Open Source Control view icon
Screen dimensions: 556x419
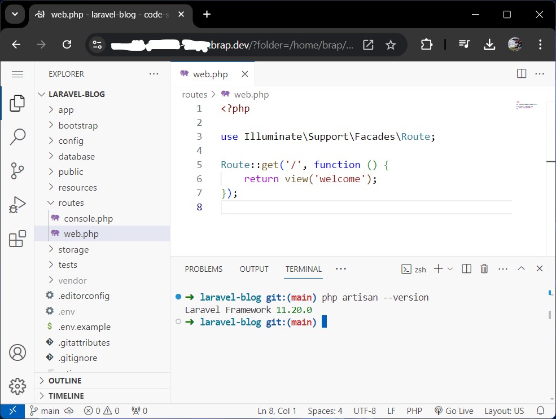(x=17, y=170)
